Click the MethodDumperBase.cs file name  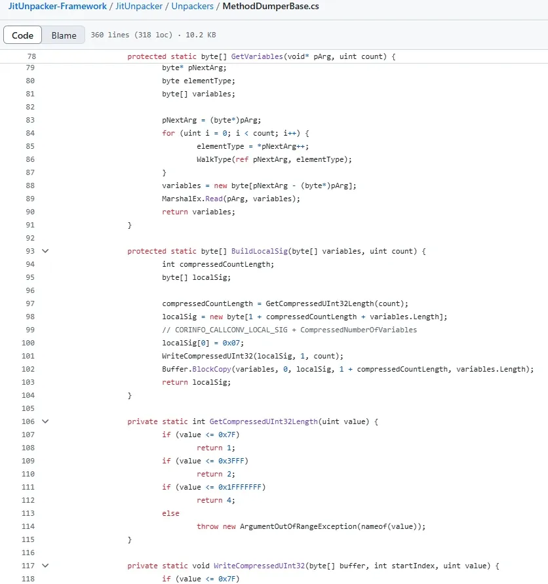pyautogui.click(x=271, y=7)
